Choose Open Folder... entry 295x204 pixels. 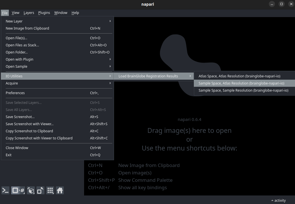pyautogui.click(x=57, y=52)
